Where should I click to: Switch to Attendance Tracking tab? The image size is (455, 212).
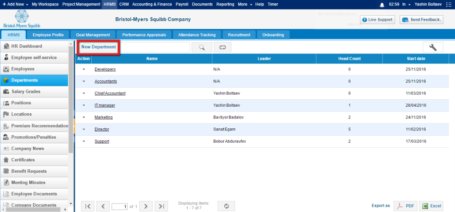tap(197, 35)
